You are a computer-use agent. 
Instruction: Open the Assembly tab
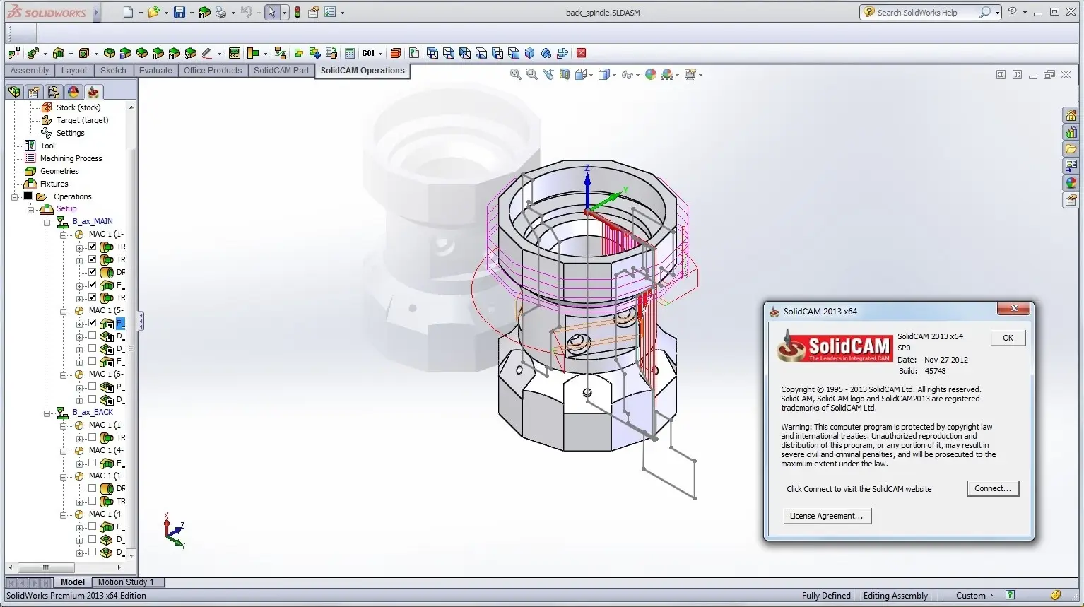click(30, 71)
